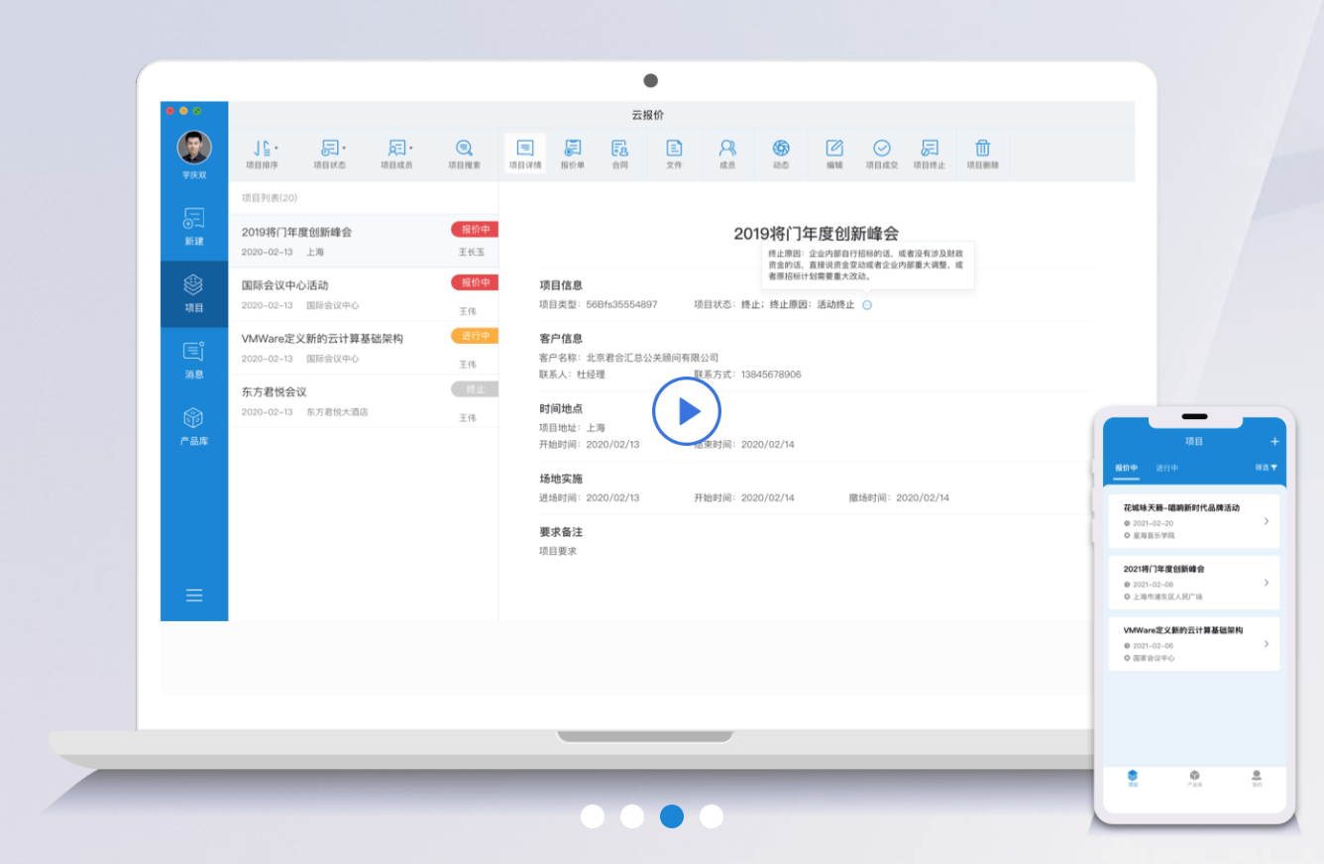Screen dimensions: 1324x864
Task: Tap 我的 tab in phone bottom bar
Action: [x=1257, y=778]
